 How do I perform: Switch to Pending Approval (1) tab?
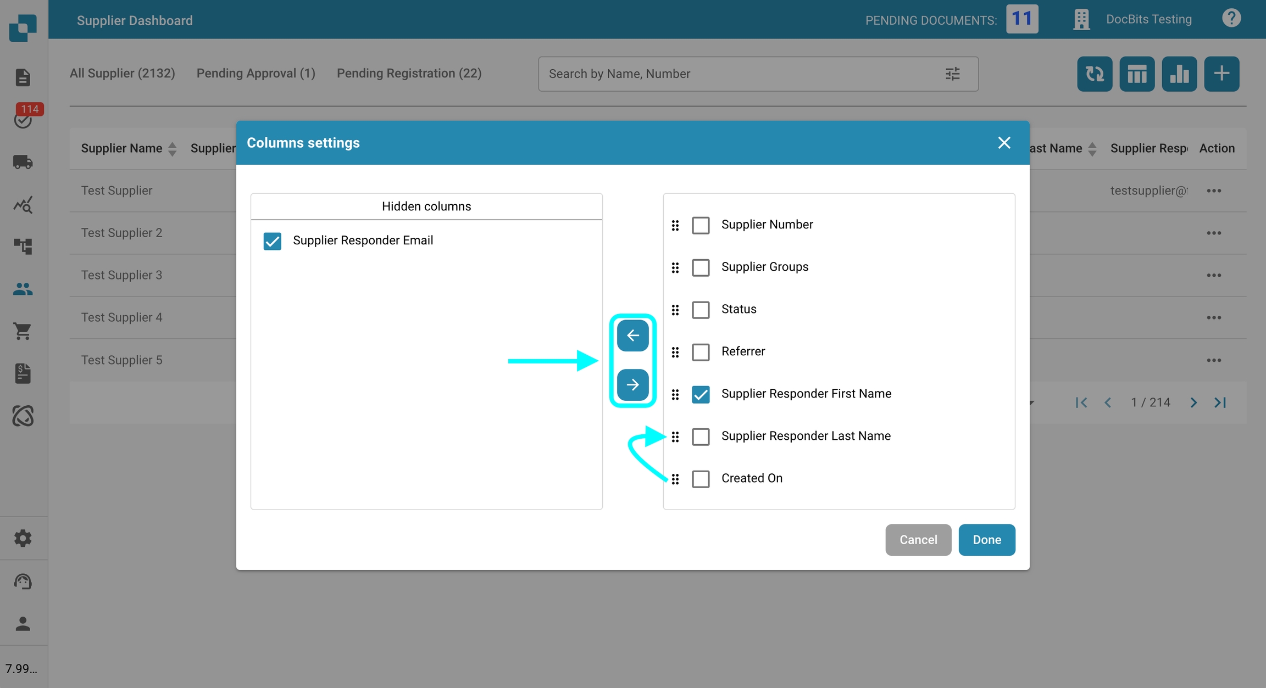click(256, 73)
